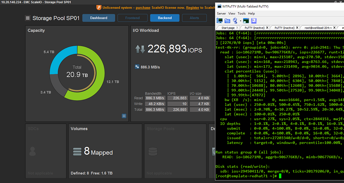The image size is (344, 183).
Task: Click the grid icon in the Capacity panel corner
Action: (x=124, y=116)
